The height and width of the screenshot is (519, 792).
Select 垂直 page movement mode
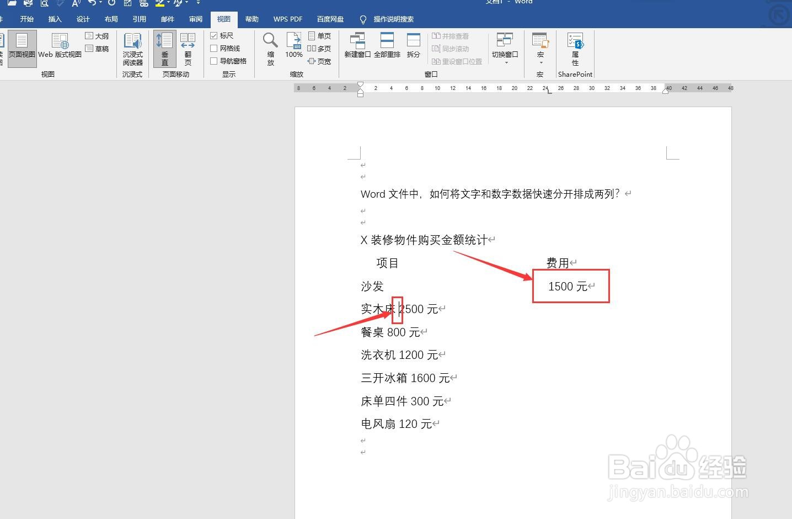coord(164,47)
